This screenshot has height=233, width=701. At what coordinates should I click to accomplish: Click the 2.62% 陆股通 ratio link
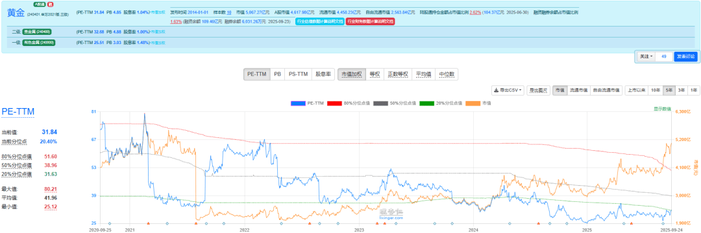click(x=475, y=12)
